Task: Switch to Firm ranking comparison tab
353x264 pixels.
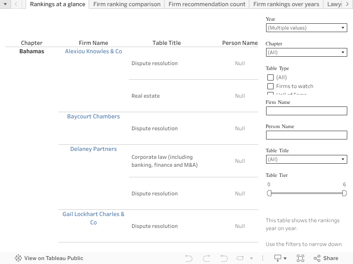Action: click(x=127, y=4)
